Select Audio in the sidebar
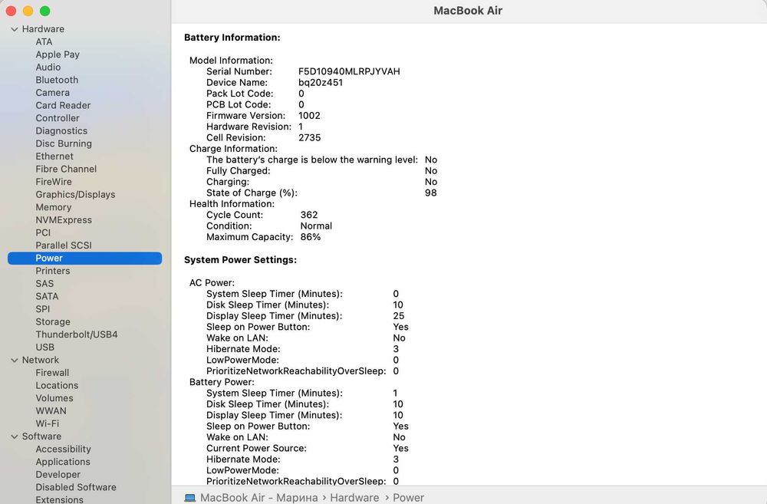Viewport: 767px width, 504px height. pyautogui.click(x=48, y=68)
